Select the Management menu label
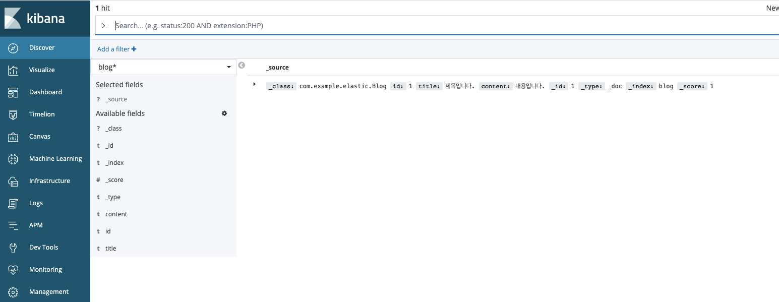The height and width of the screenshot is (302, 779). (49, 292)
